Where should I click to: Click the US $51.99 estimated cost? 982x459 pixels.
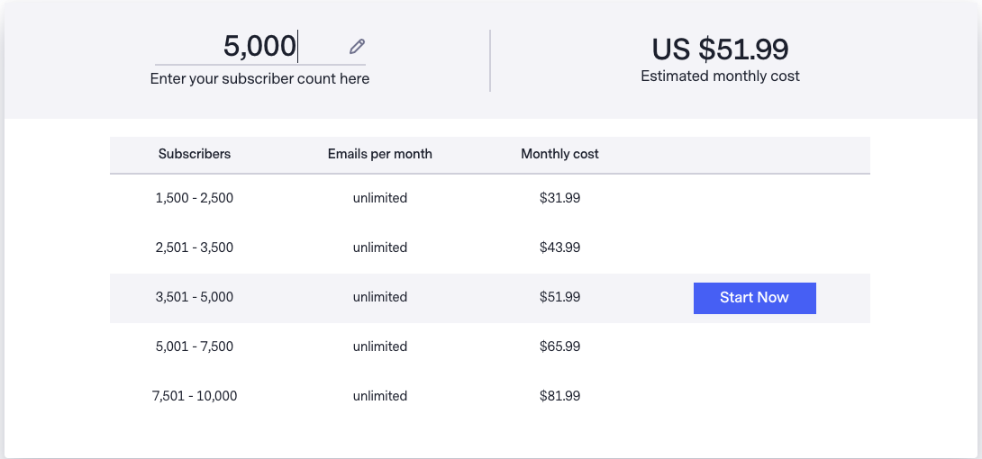tap(720, 49)
